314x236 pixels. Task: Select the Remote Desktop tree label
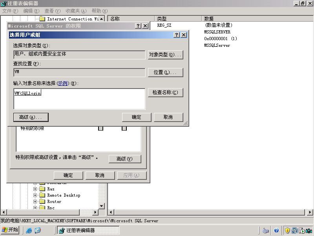(x=64, y=195)
